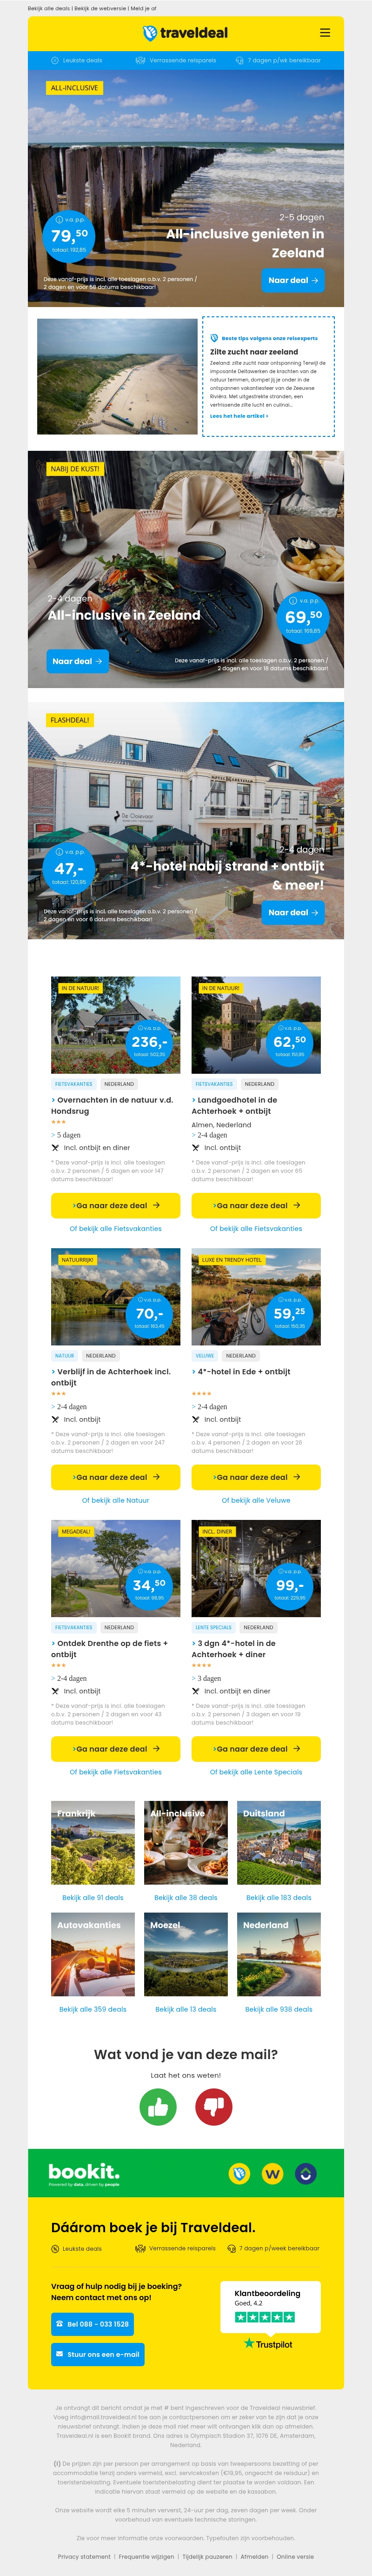
Task: Open 'Of bekijk alle Veluwe' link
Action: 256,1500
